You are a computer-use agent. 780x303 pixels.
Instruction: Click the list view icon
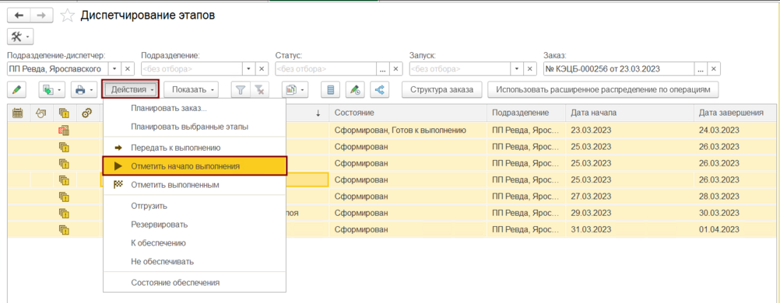click(330, 90)
